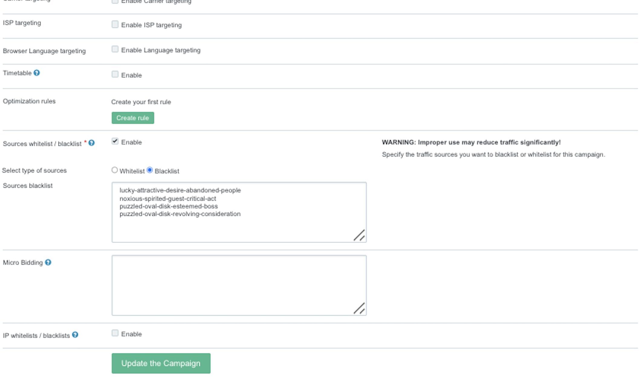This screenshot has width=643, height=387.
Task: Click Micro Bidding textarea resize handle
Action: [x=359, y=308]
